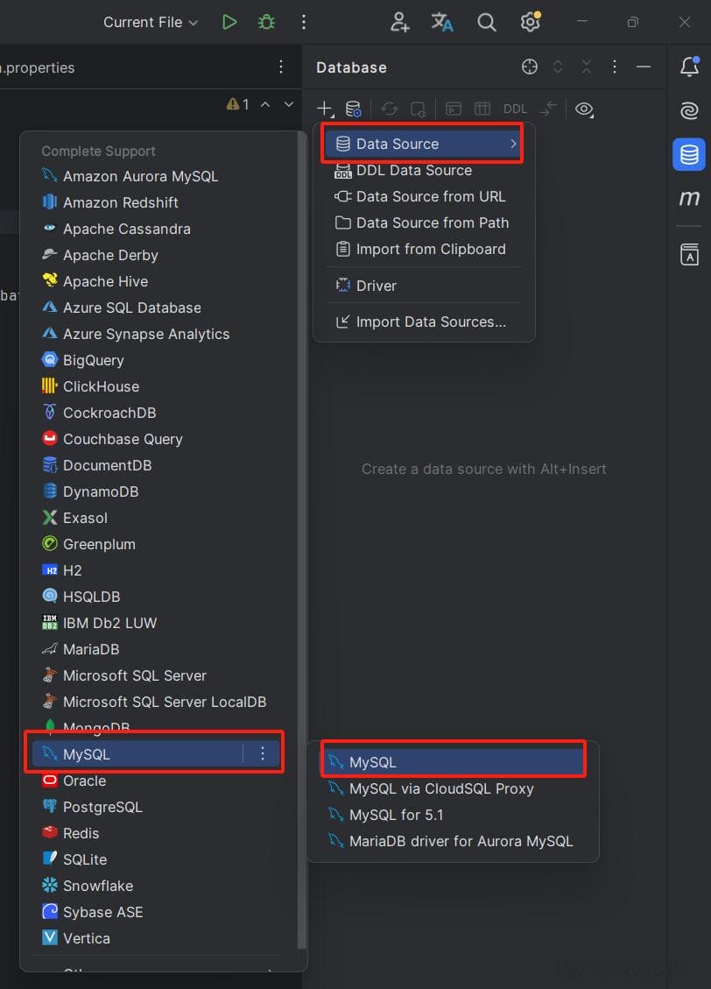Select Amazon Aurora MySQL data source
Viewport: 711px width, 989px height.
pyautogui.click(x=156, y=176)
